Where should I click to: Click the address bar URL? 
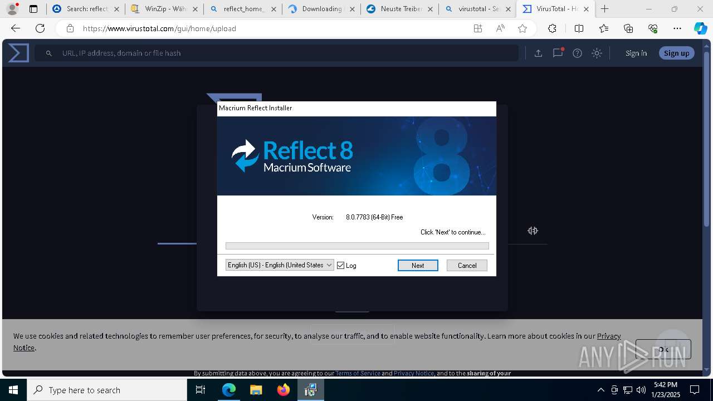(159, 28)
